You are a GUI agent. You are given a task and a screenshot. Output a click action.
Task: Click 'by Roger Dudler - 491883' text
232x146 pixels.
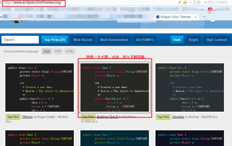coord(51,117)
